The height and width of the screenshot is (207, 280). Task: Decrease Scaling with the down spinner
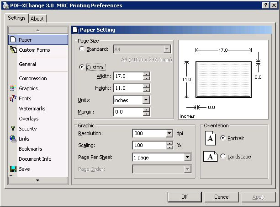169,147
